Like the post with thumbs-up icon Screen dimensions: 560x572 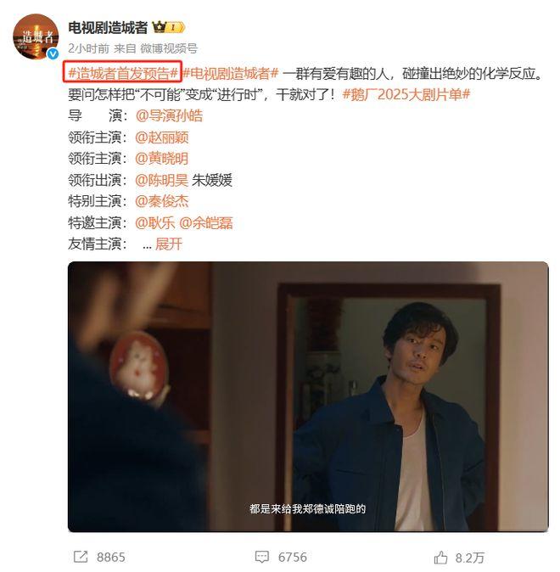tap(440, 558)
